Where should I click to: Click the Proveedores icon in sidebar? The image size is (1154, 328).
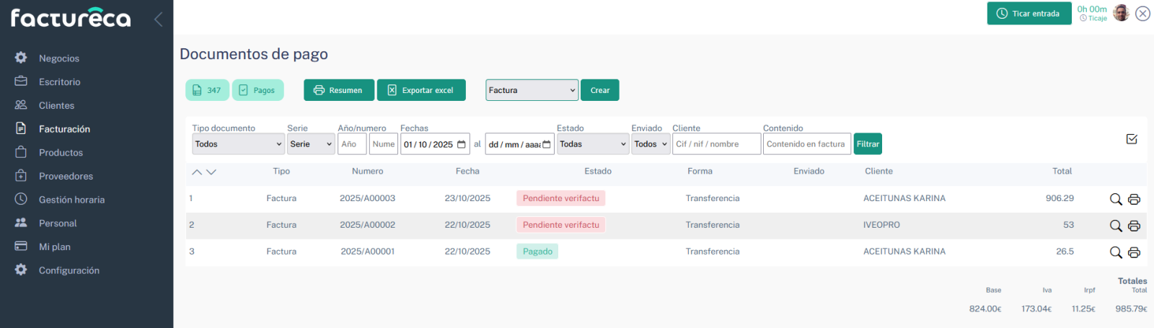[21, 176]
